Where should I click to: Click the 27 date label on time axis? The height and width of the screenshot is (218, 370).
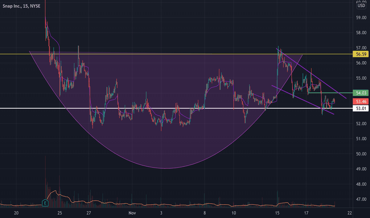coord(89,213)
